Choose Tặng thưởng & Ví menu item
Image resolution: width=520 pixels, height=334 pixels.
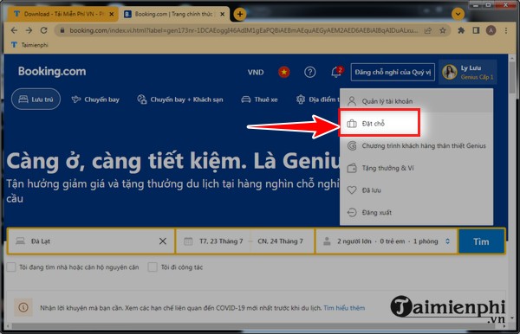click(416, 168)
